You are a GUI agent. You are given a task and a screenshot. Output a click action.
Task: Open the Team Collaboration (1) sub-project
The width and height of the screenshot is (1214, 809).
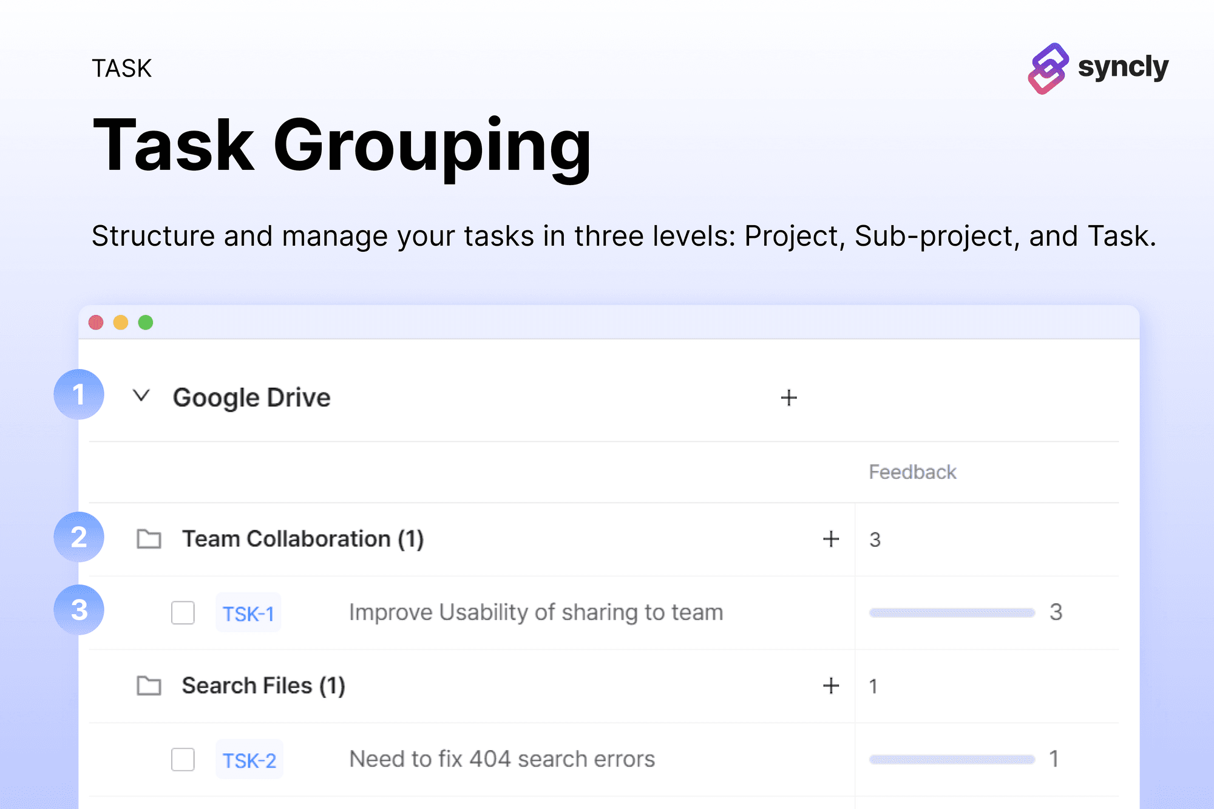pyautogui.click(x=303, y=539)
